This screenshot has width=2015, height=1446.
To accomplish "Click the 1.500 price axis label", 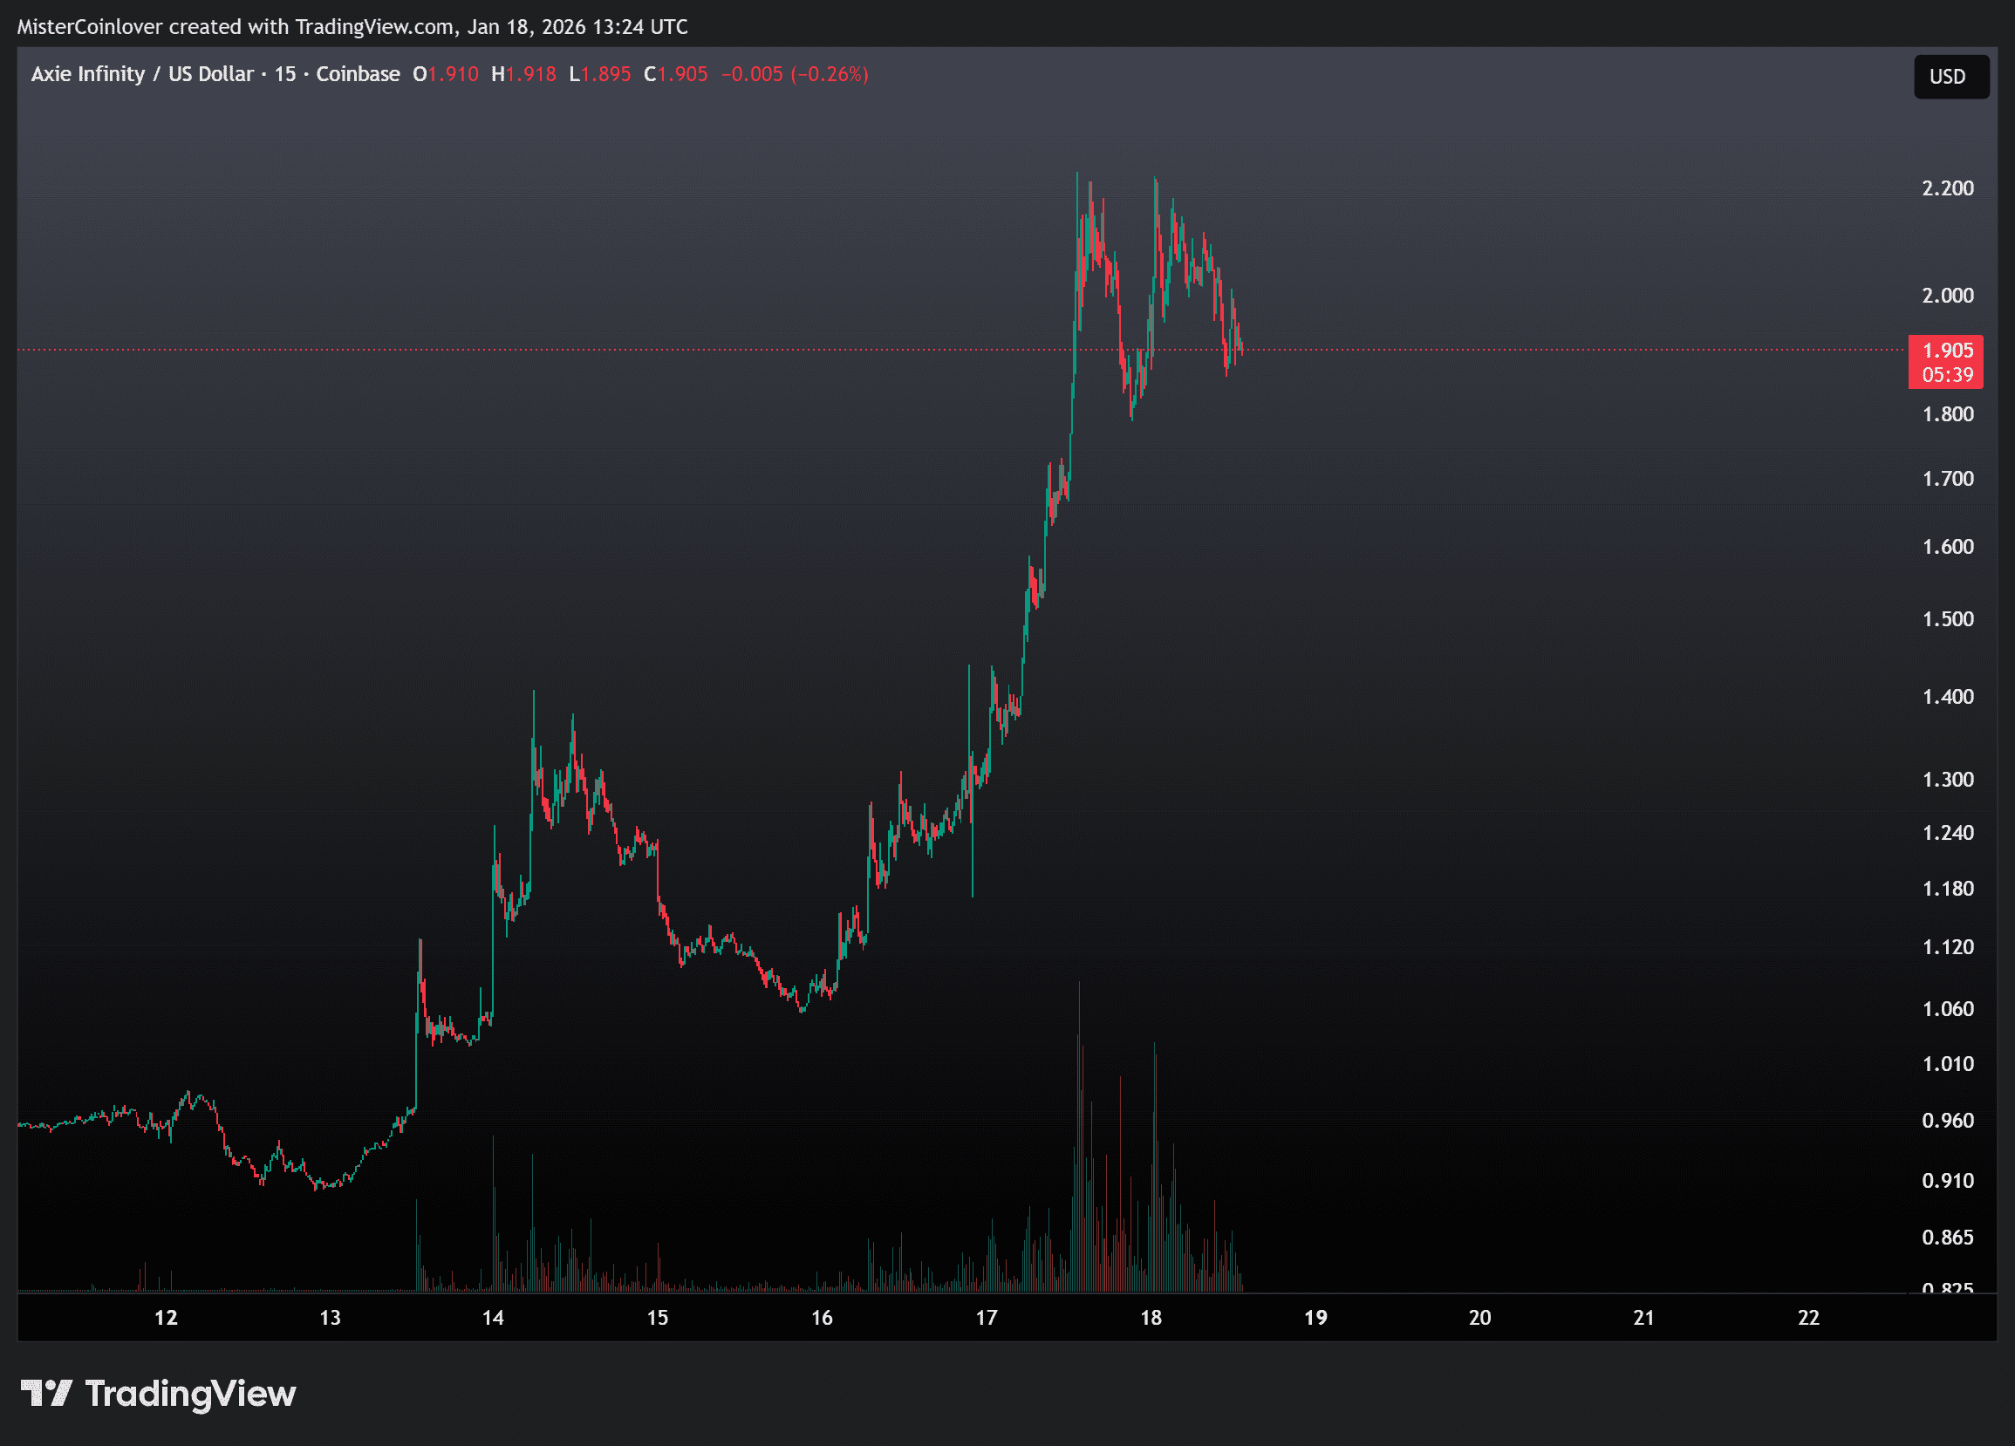I will coord(1948,619).
